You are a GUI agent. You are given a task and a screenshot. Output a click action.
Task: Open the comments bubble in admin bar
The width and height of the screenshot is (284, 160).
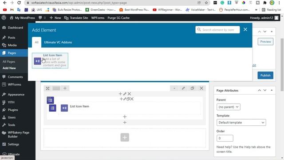click(x=42, y=18)
